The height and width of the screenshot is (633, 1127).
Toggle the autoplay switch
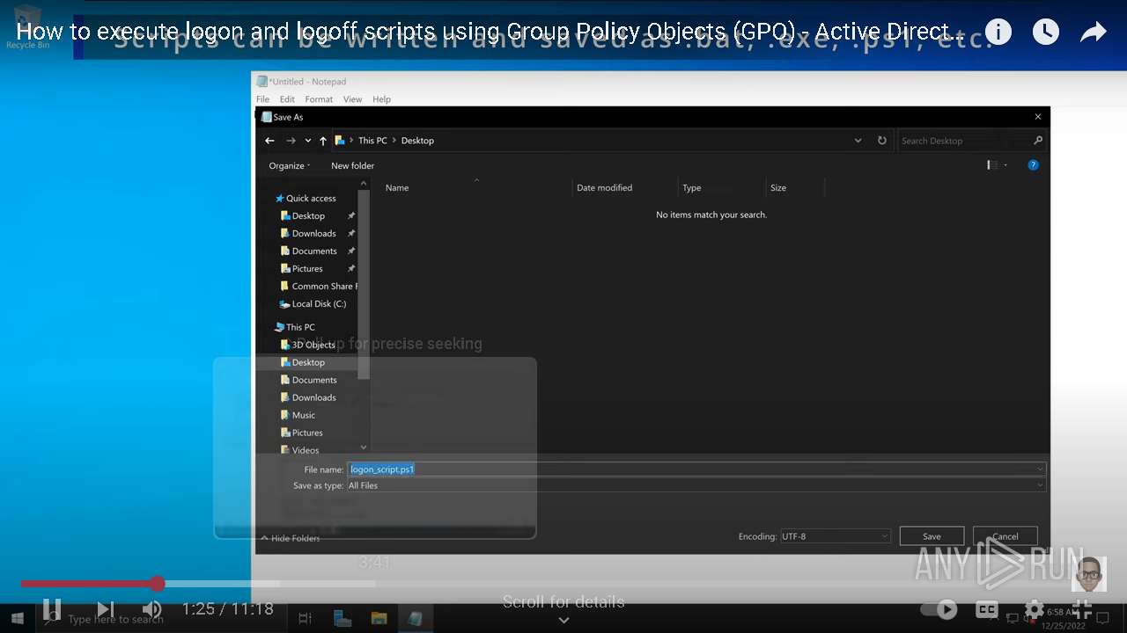[x=939, y=608]
